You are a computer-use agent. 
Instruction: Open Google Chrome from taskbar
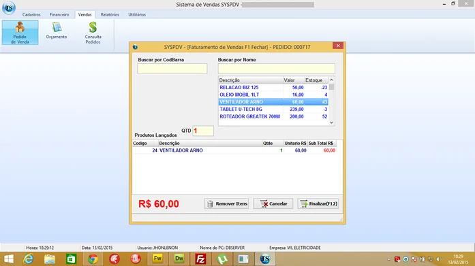point(93,259)
